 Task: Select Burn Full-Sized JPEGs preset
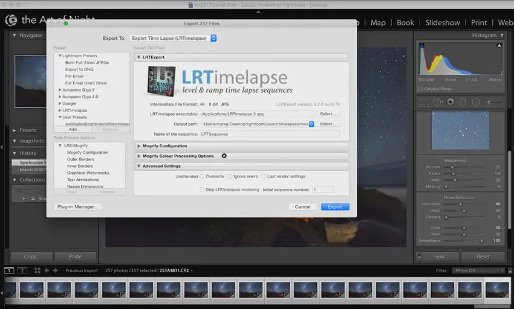(x=87, y=63)
